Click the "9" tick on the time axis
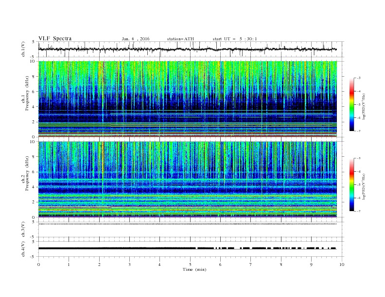This screenshot has height=297, width=385. coord(311,264)
